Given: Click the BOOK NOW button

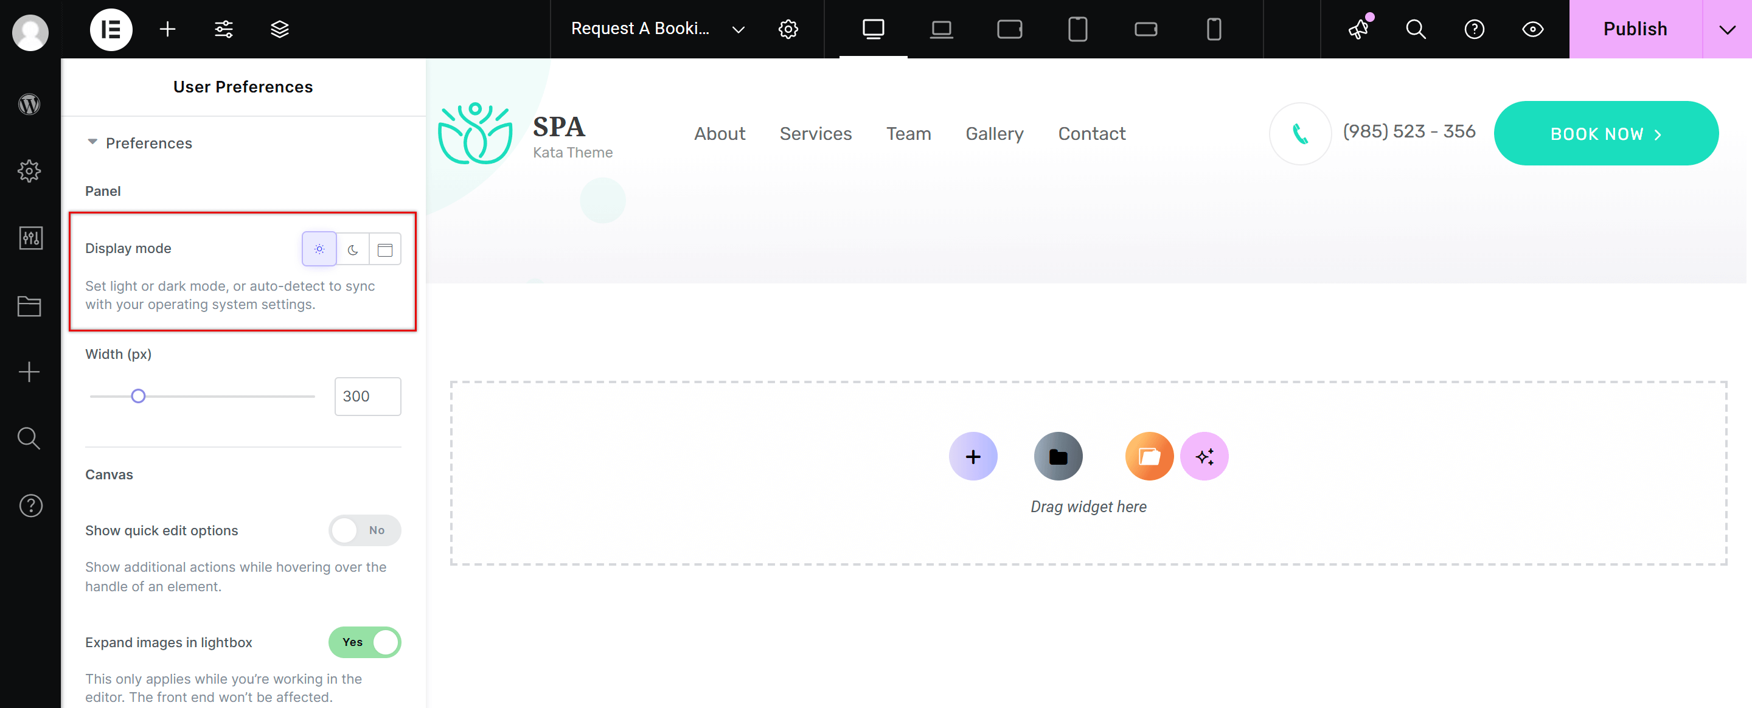Looking at the screenshot, I should (1606, 134).
